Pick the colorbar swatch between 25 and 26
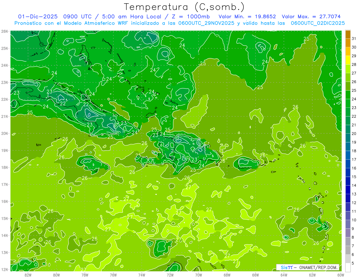 (x=348, y=86)
